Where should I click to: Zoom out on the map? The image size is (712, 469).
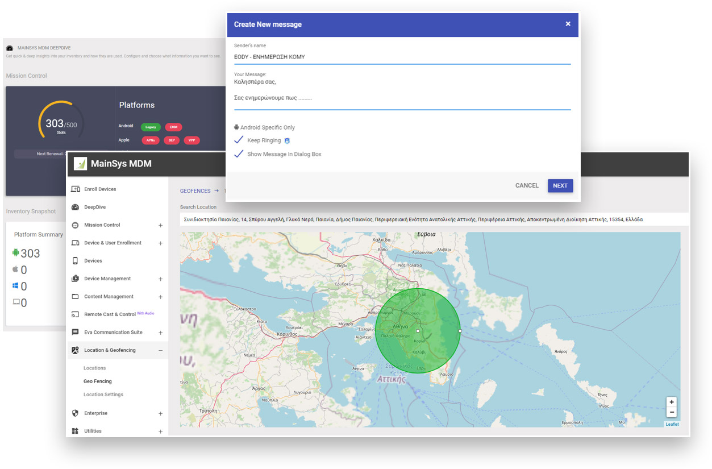(672, 412)
